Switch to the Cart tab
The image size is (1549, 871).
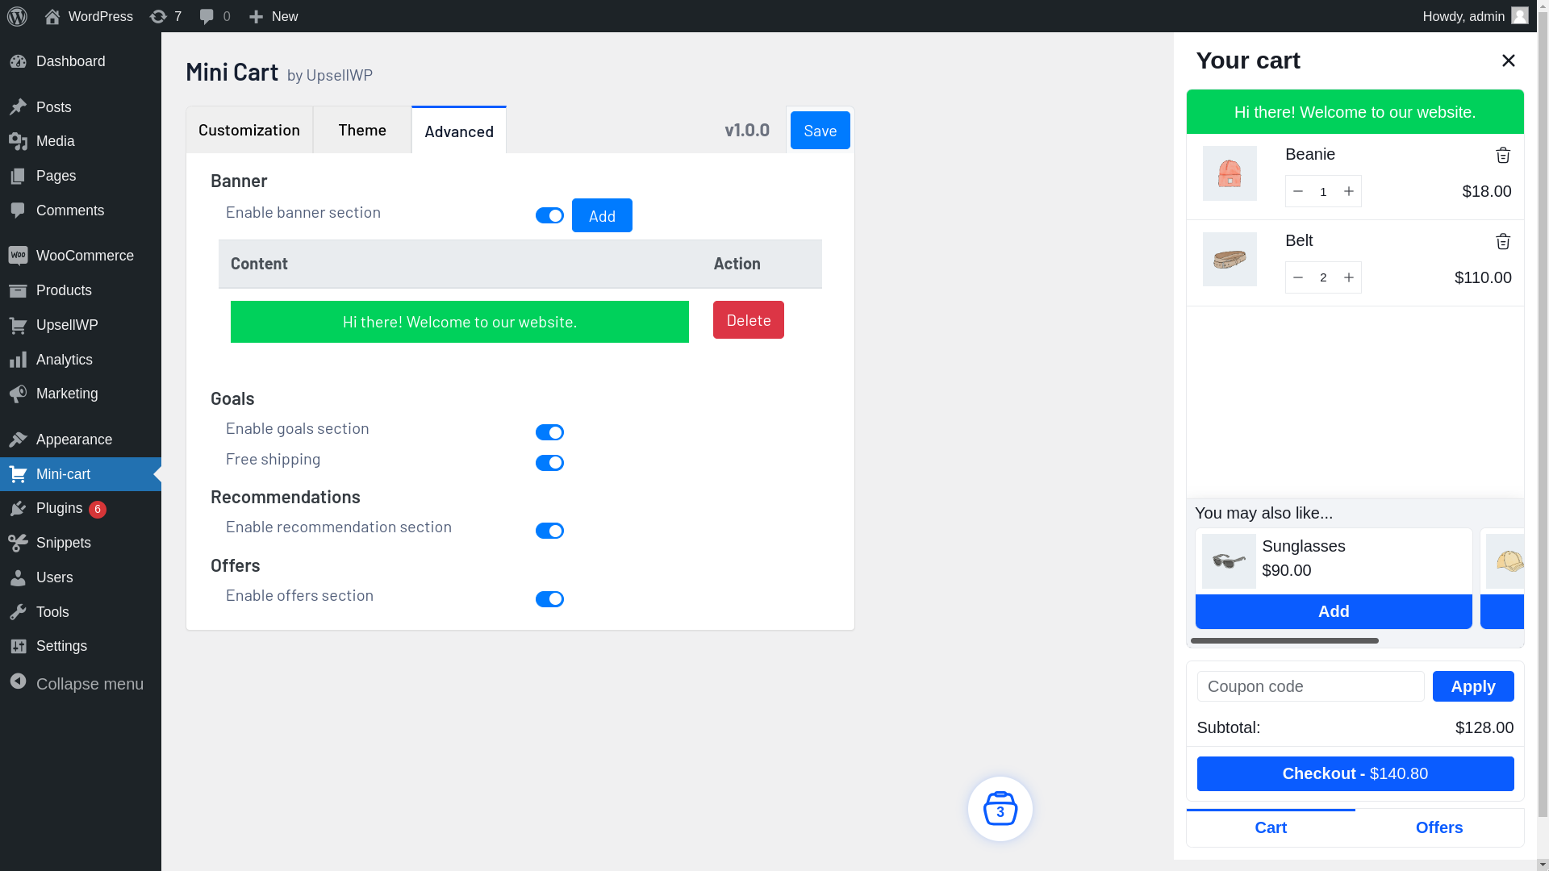tap(1271, 827)
